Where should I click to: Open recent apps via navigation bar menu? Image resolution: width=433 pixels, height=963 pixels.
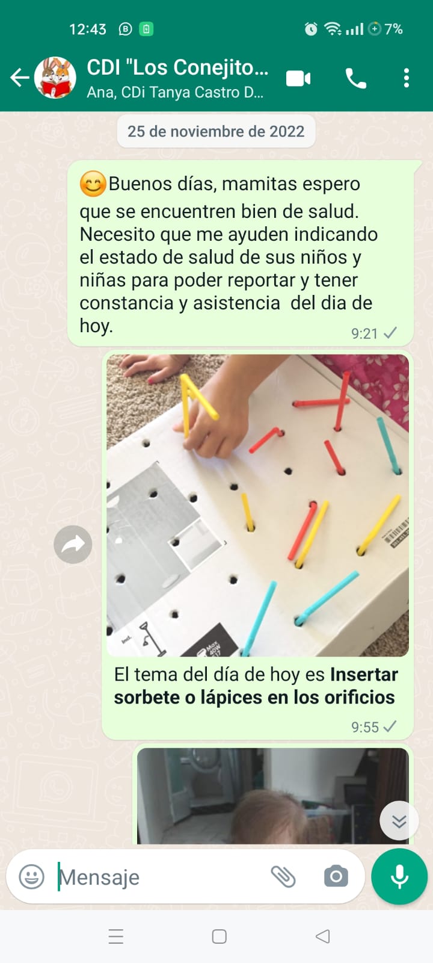(116, 937)
